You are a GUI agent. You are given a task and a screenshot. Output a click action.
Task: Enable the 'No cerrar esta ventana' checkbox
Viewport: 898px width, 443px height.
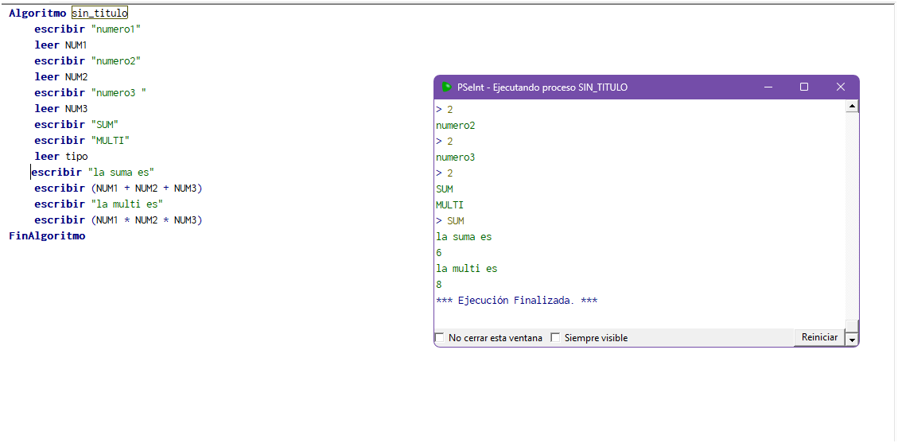point(440,338)
